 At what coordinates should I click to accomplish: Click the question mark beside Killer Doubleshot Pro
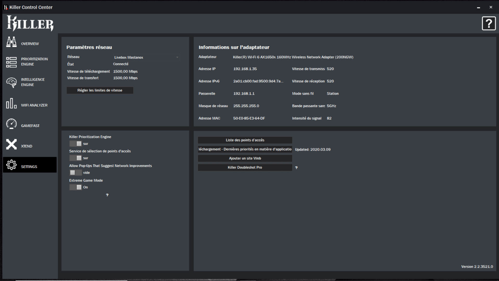click(x=296, y=168)
